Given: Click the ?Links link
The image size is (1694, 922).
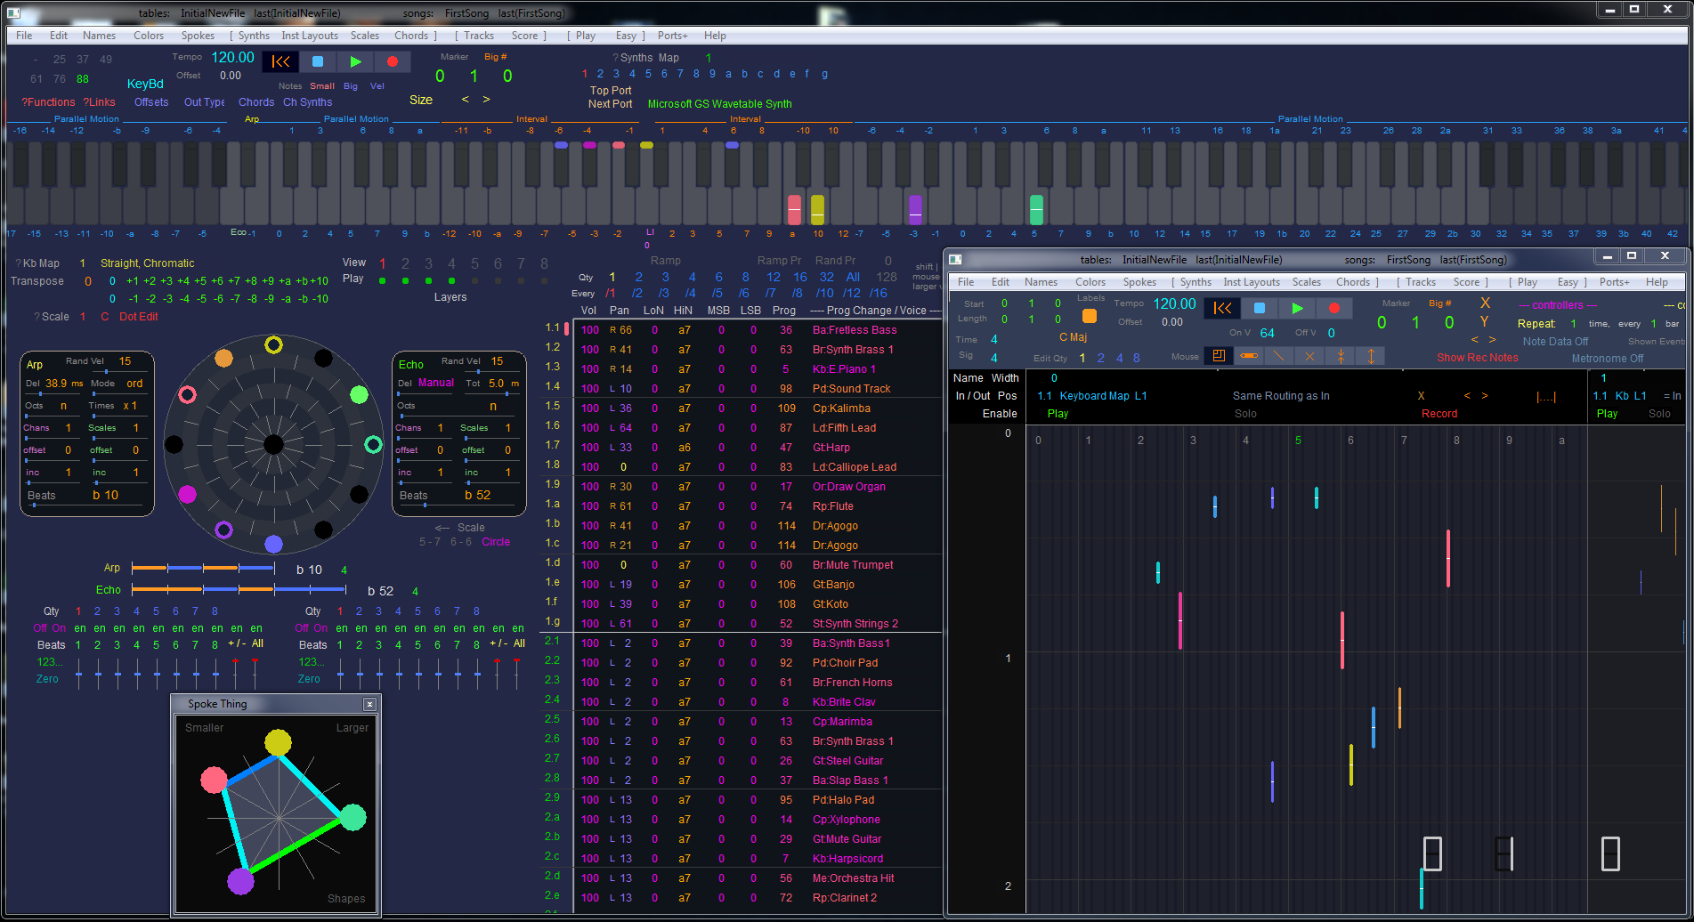Looking at the screenshot, I should point(99,102).
